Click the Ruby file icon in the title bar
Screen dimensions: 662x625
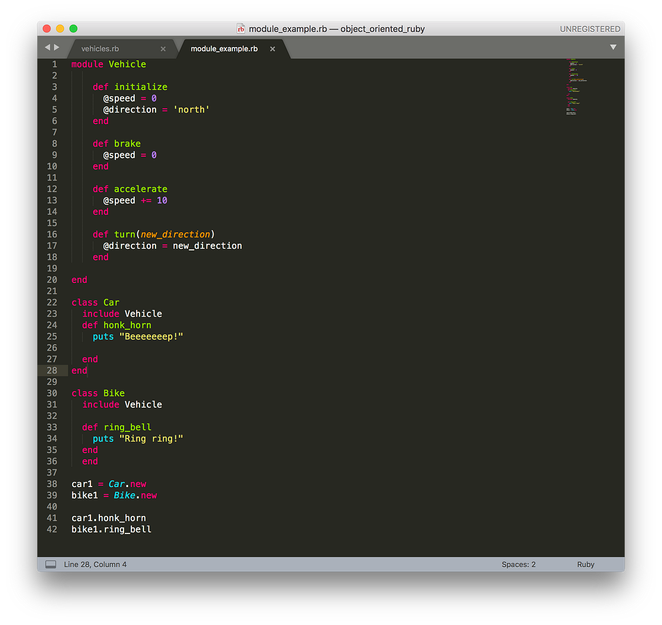click(241, 28)
